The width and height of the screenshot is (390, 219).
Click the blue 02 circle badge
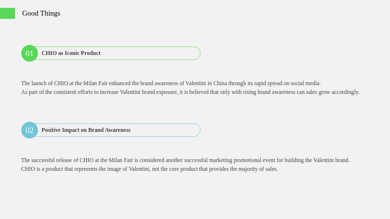pyautogui.click(x=30, y=130)
